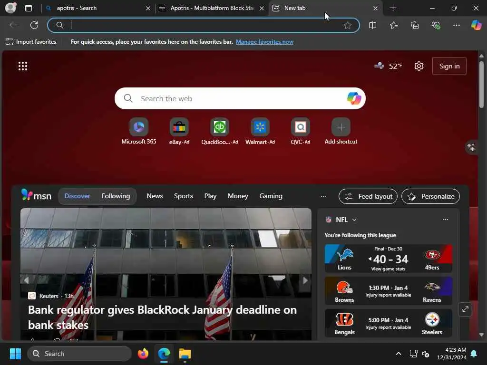This screenshot has width=487, height=365.
Task: Click the snowflake effects icon on right edge
Action: coord(471,147)
